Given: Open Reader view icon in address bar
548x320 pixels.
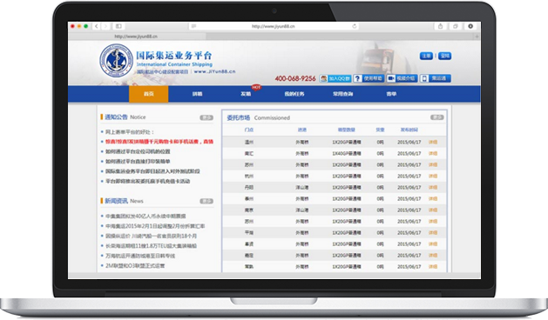Looking at the screenshot, I should tap(193, 26).
